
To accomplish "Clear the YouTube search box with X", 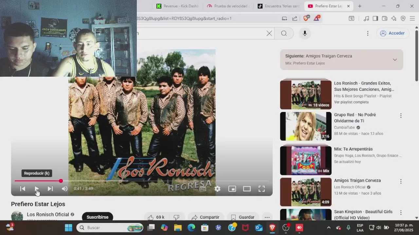I will click(x=269, y=33).
